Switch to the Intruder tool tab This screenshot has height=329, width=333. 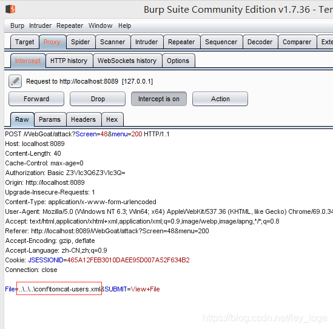(x=147, y=42)
